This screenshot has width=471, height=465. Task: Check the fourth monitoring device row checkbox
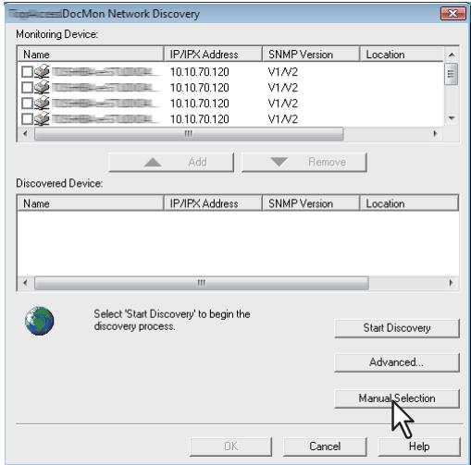[x=27, y=119]
